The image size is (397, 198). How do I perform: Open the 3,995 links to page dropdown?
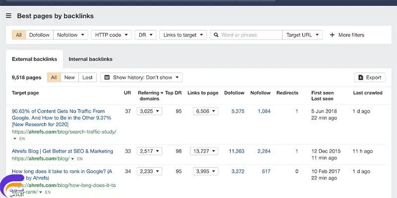point(205,171)
